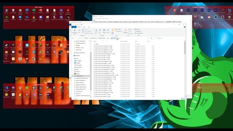Open the View ribbon tab

(x=89, y=27)
